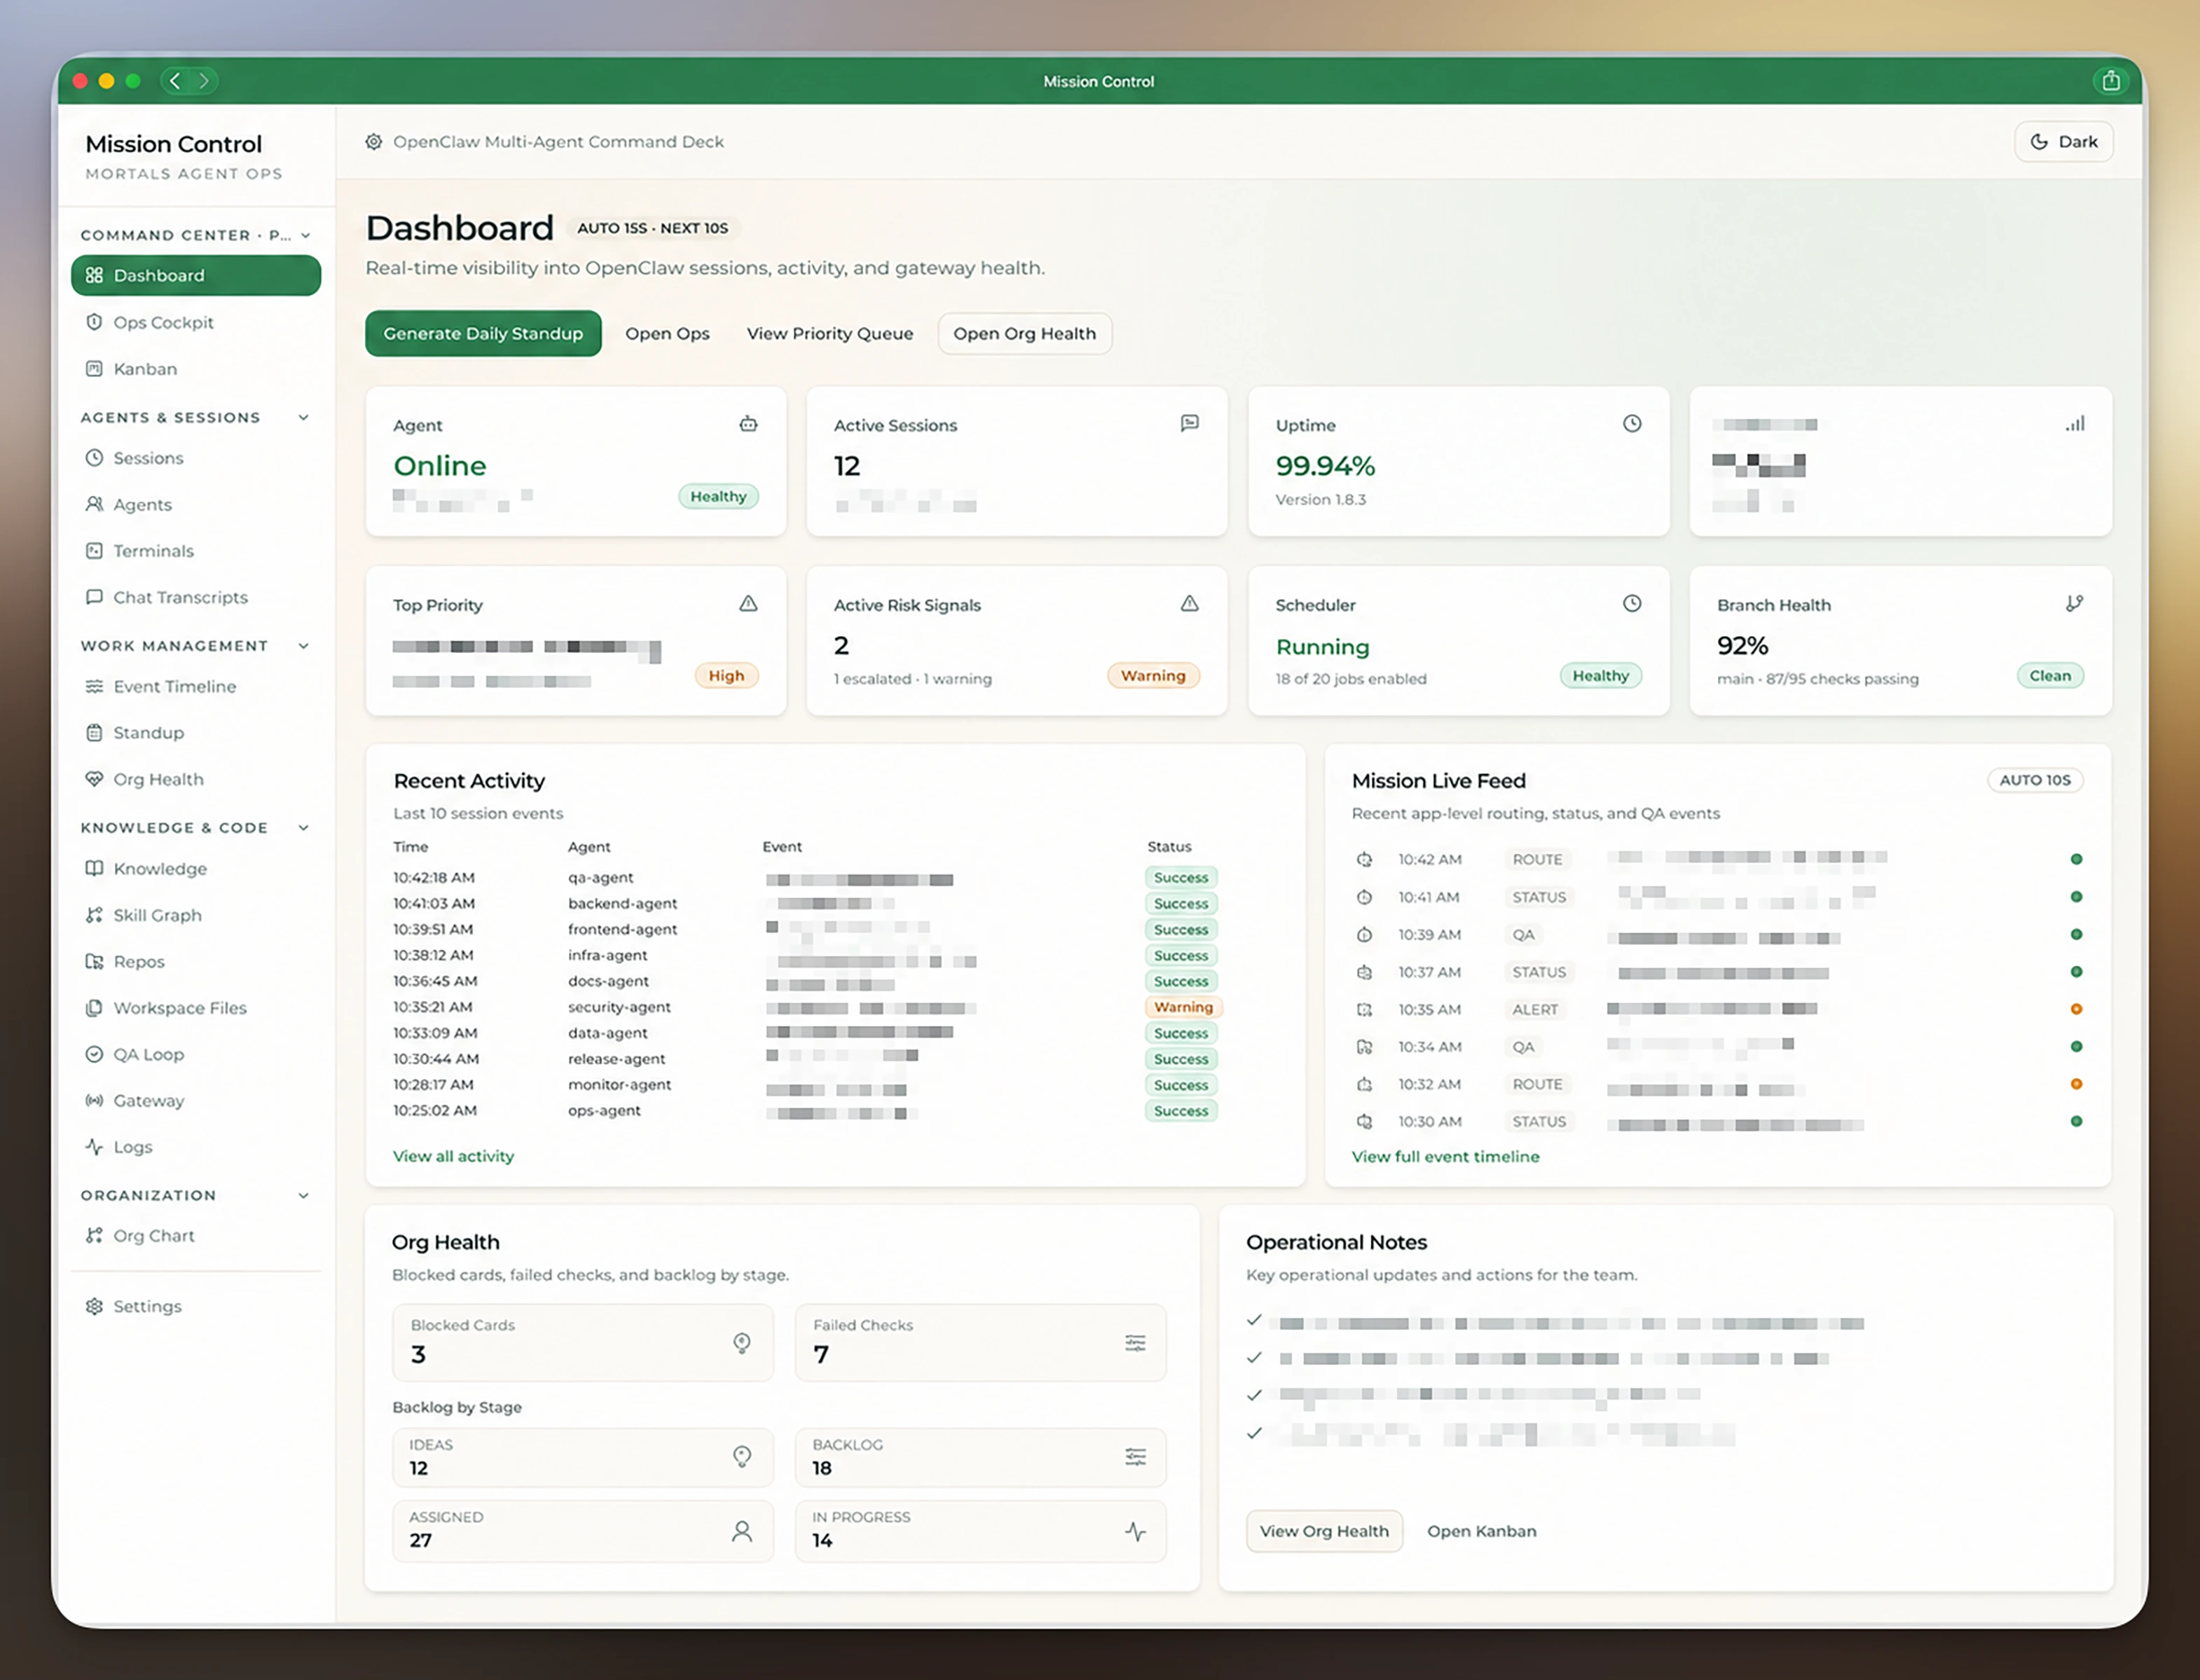Open Org Chart in the sidebar
The image size is (2200, 1680).
pos(196,1236)
